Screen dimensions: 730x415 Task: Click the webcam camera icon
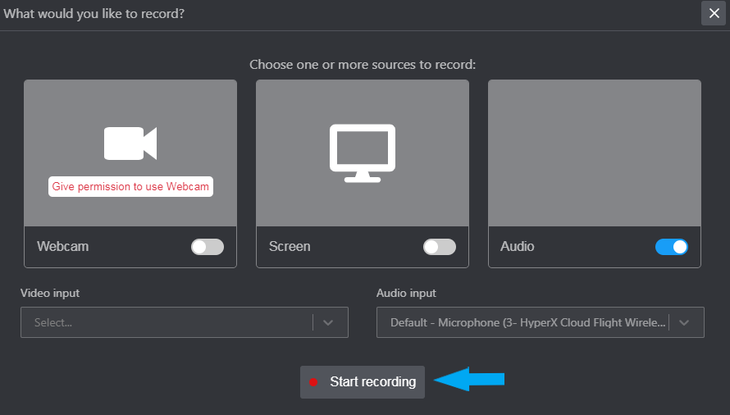(x=130, y=144)
